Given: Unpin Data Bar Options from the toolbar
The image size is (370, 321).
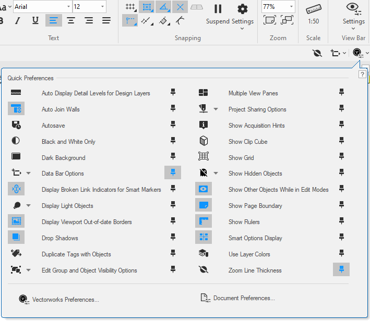Looking at the screenshot, I should (173, 172).
